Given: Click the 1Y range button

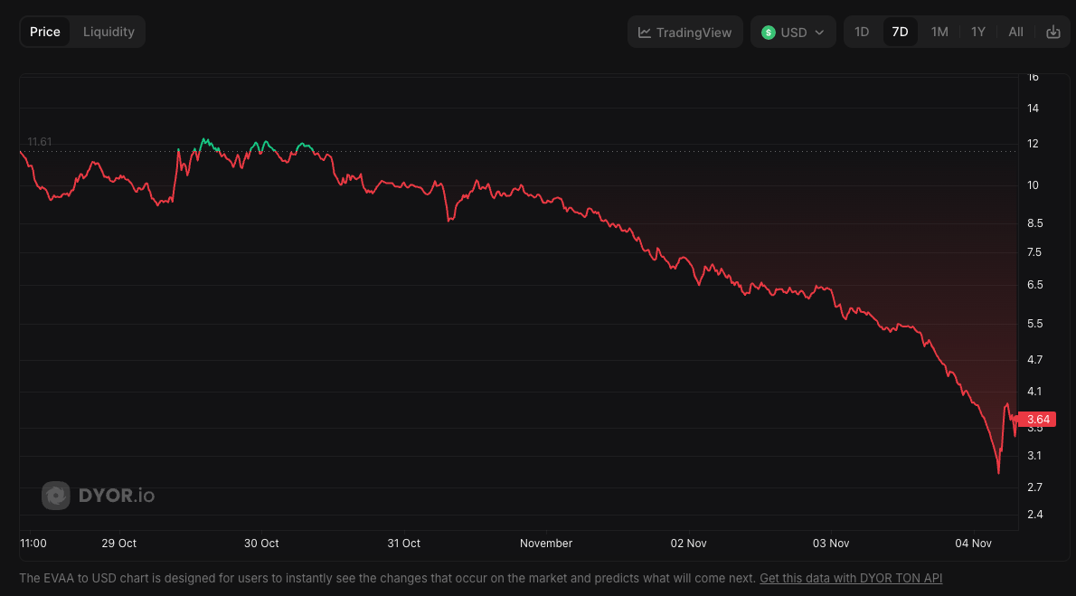Looking at the screenshot, I should coord(977,32).
